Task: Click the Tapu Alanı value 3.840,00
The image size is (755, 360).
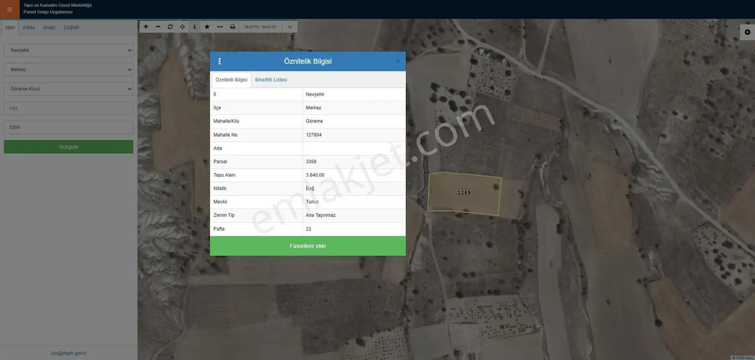Action: click(315, 175)
